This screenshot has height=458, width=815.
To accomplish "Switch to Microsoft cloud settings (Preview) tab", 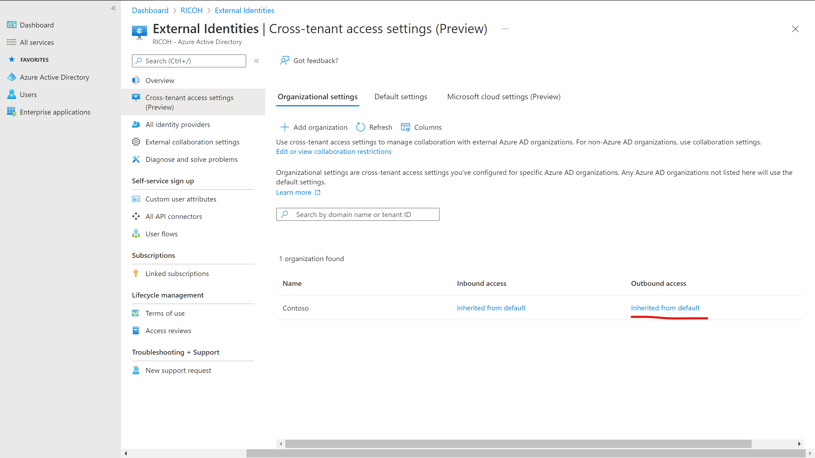I will coord(504,97).
